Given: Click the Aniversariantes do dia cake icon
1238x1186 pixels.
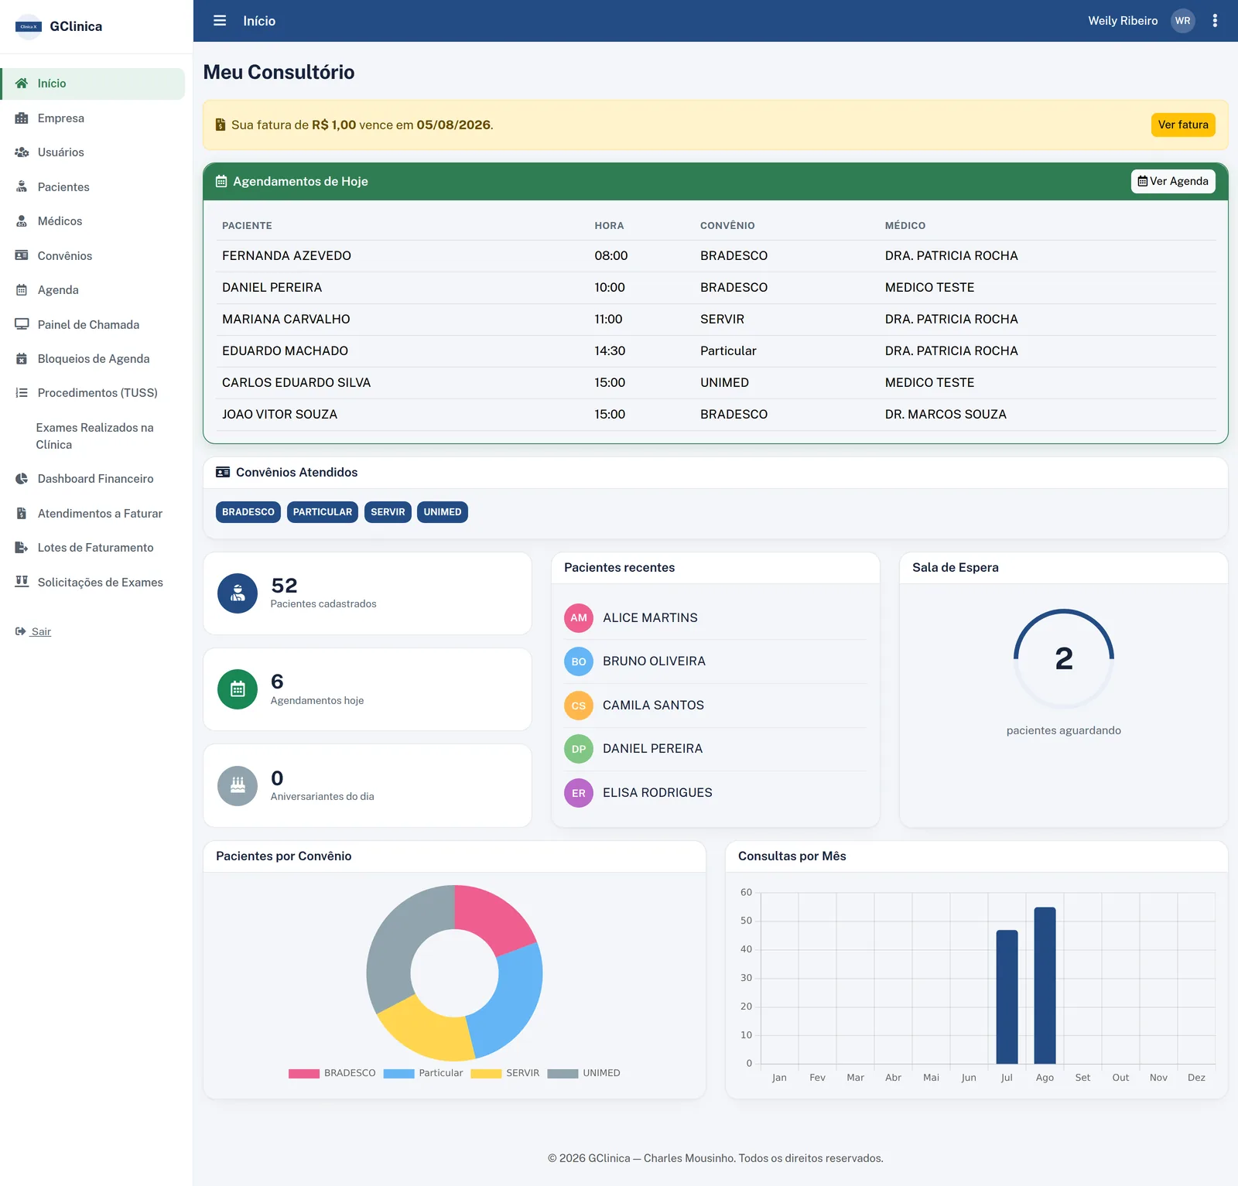Looking at the screenshot, I should (x=238, y=786).
